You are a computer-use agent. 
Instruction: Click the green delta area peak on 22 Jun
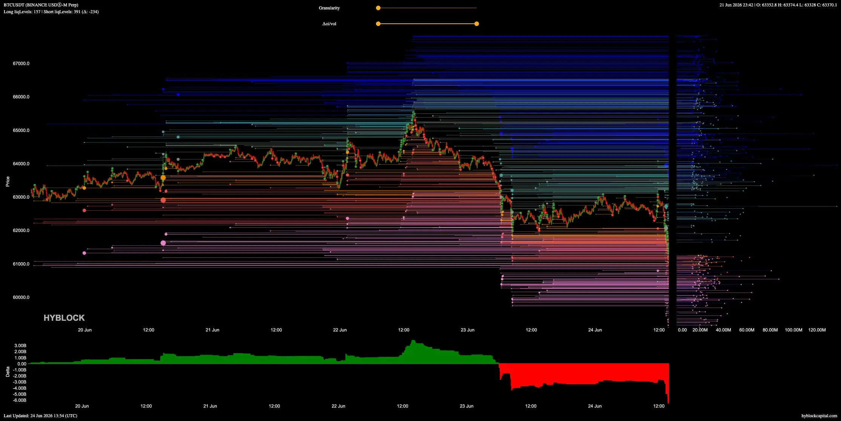point(413,352)
